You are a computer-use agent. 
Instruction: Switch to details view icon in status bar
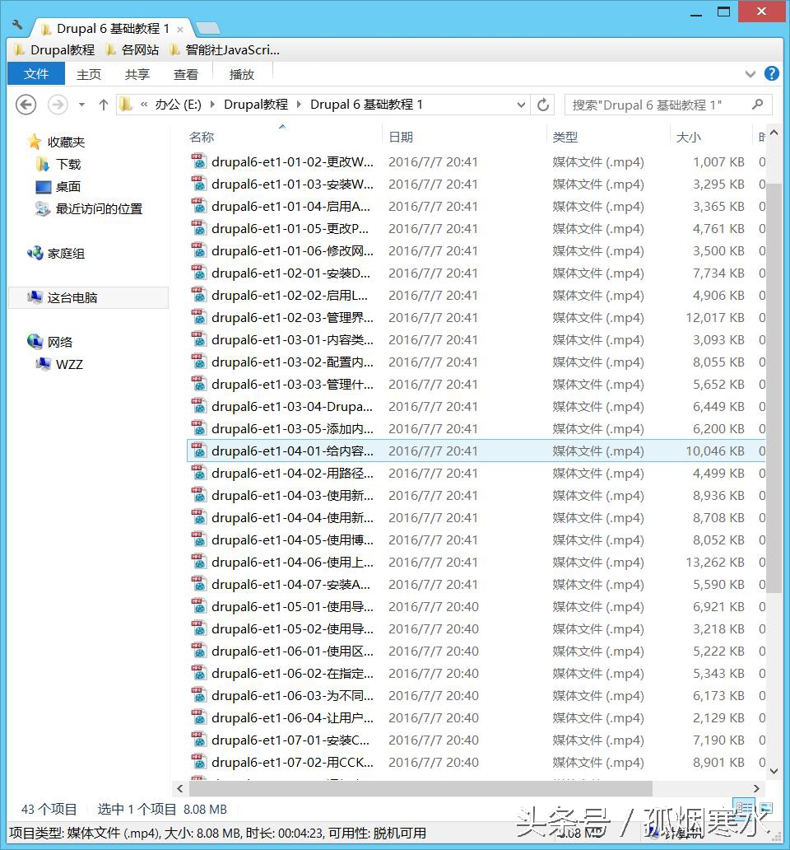click(743, 808)
